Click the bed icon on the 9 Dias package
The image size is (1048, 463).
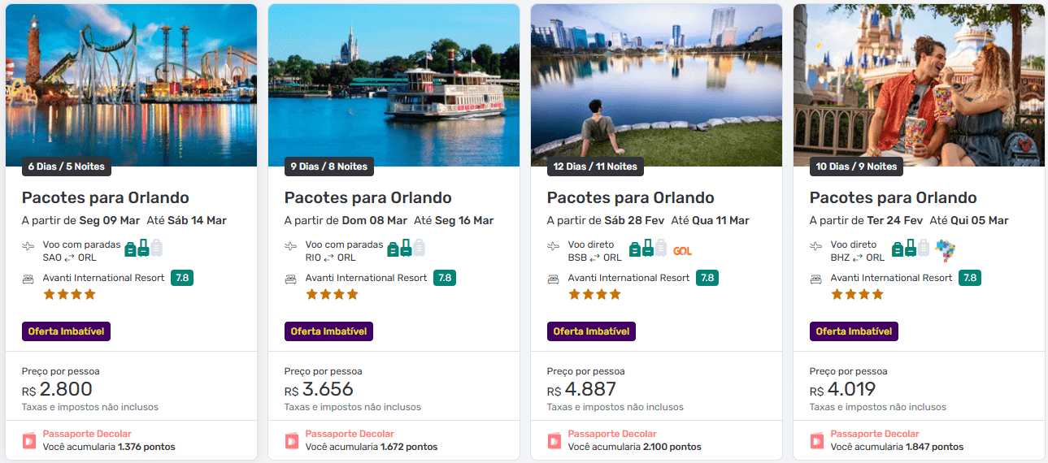tap(291, 279)
